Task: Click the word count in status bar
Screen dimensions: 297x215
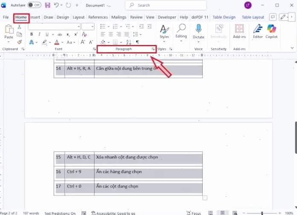Action: click(x=31, y=213)
